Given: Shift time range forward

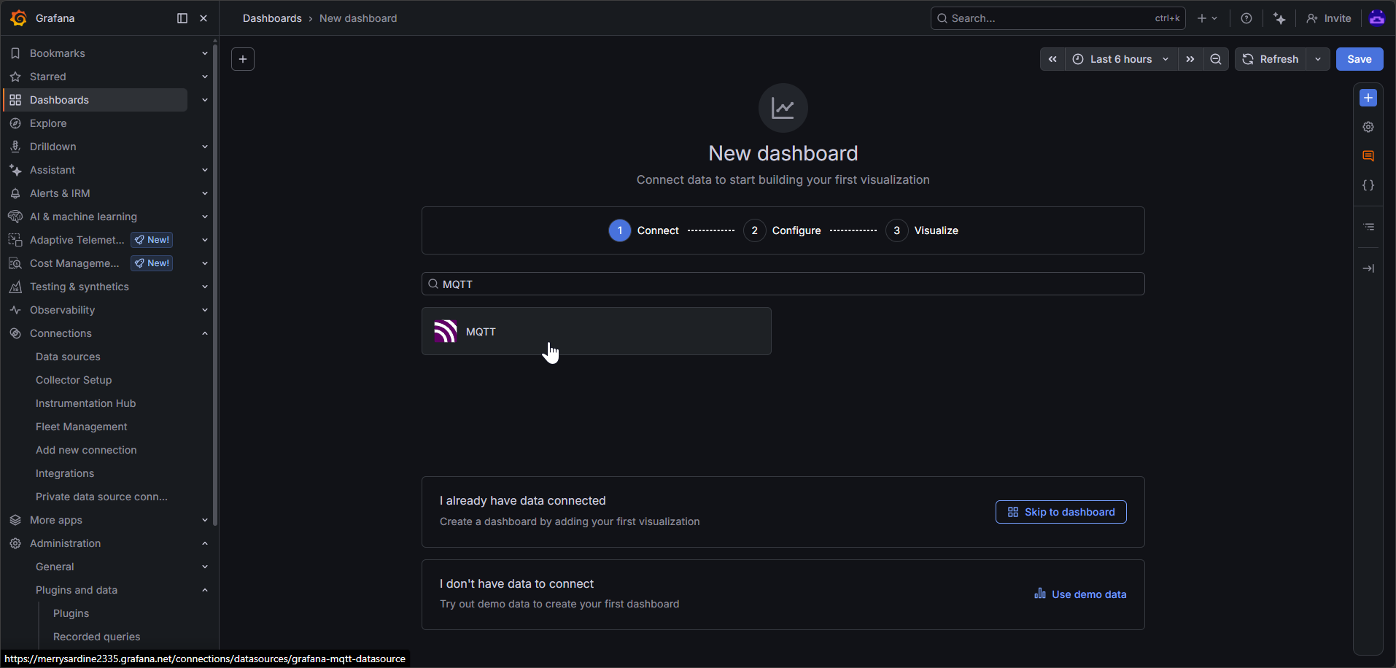Looking at the screenshot, I should [x=1190, y=59].
